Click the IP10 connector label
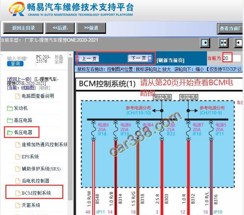 [x=218, y=212]
